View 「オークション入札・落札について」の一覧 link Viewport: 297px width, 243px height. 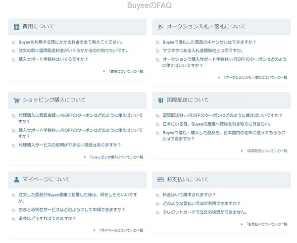[255, 78]
